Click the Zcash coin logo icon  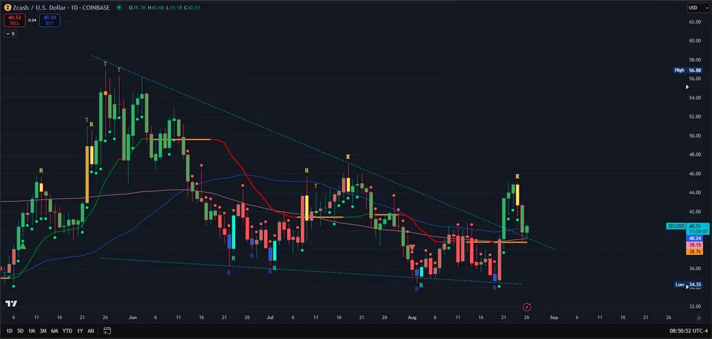coord(7,8)
